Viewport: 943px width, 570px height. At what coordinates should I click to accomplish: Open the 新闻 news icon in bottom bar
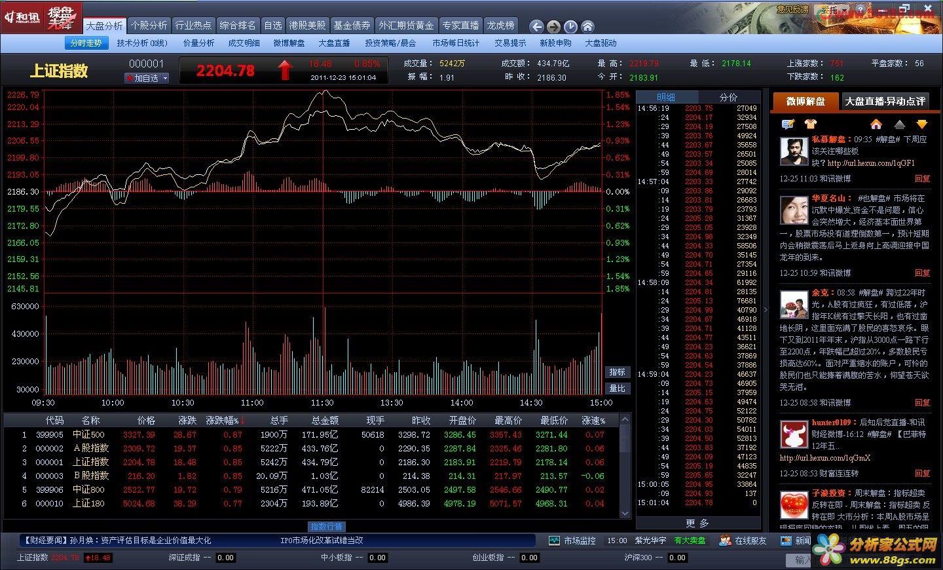click(786, 541)
